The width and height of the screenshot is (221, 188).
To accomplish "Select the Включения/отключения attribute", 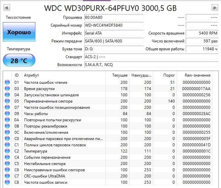I will (x=46, y=132).
